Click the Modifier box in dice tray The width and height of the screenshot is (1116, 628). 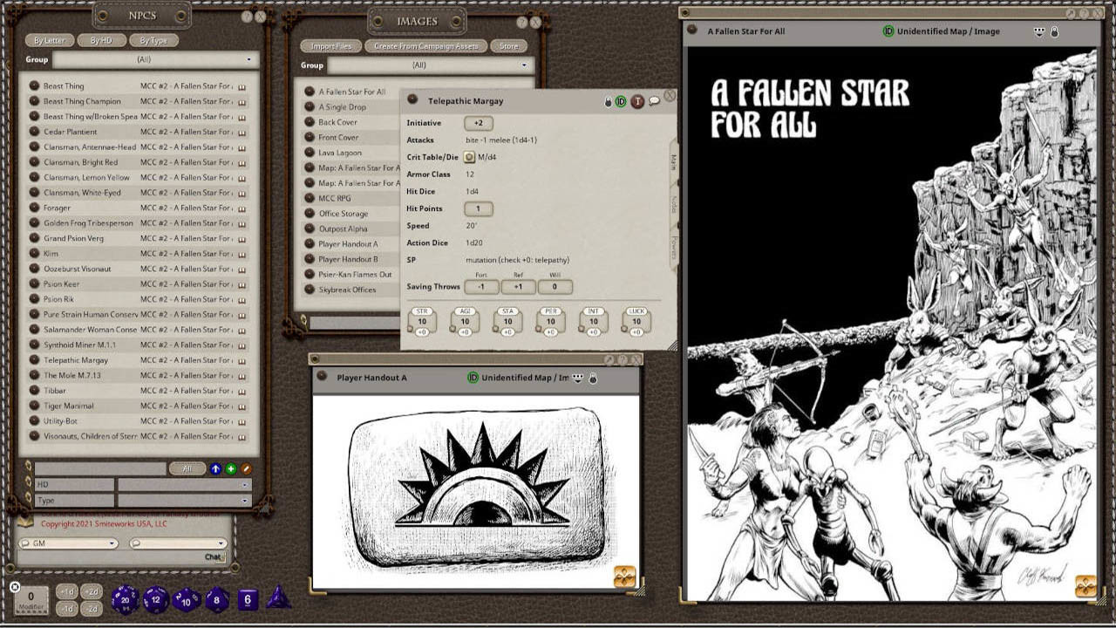(x=31, y=600)
